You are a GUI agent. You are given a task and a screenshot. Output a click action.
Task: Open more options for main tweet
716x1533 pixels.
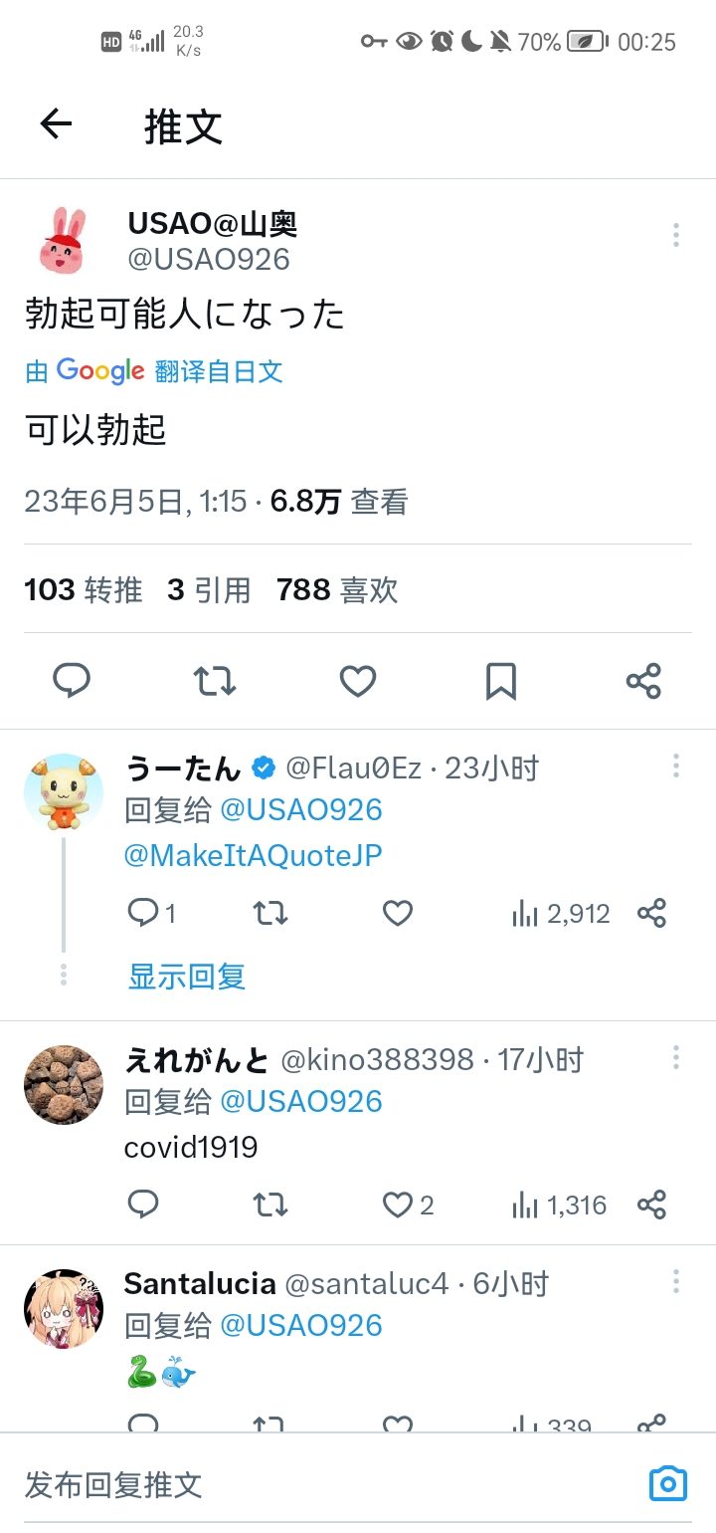675,235
